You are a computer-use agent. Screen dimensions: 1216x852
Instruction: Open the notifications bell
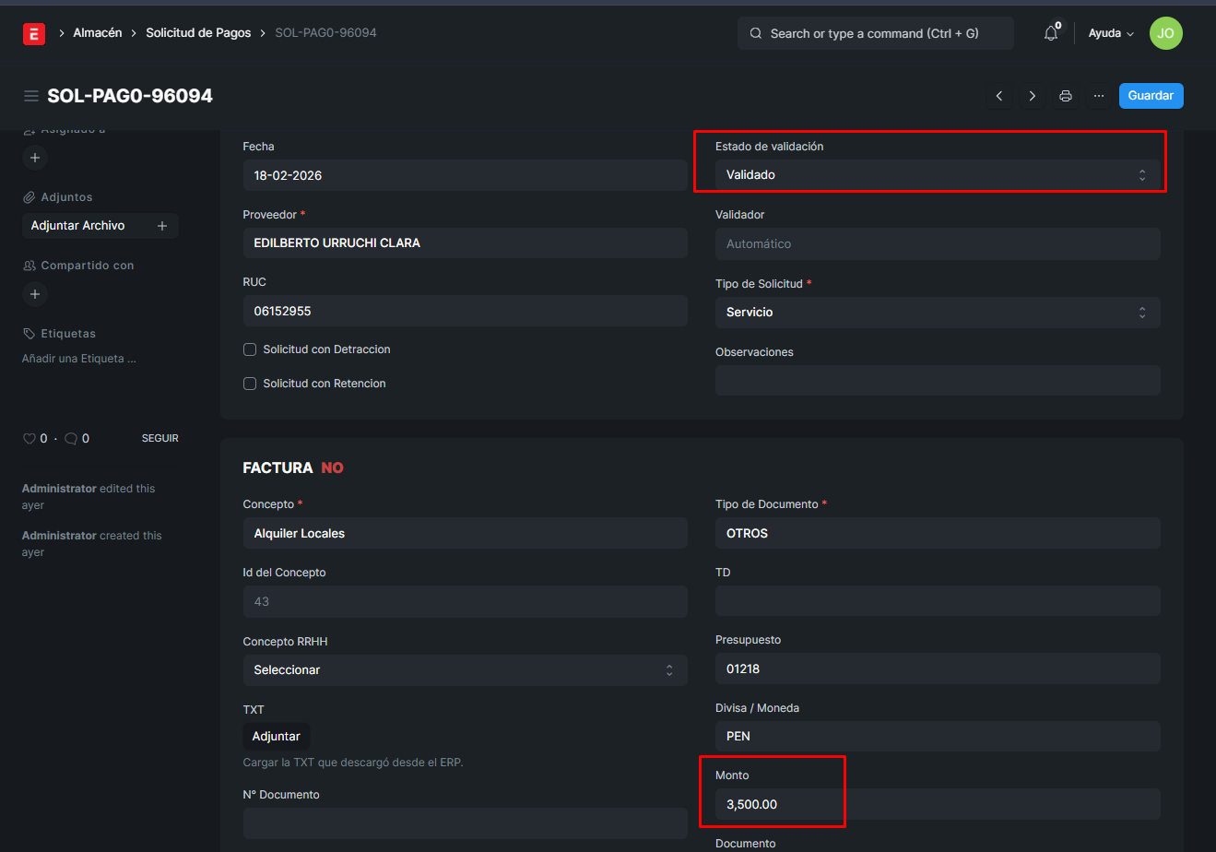1051,33
